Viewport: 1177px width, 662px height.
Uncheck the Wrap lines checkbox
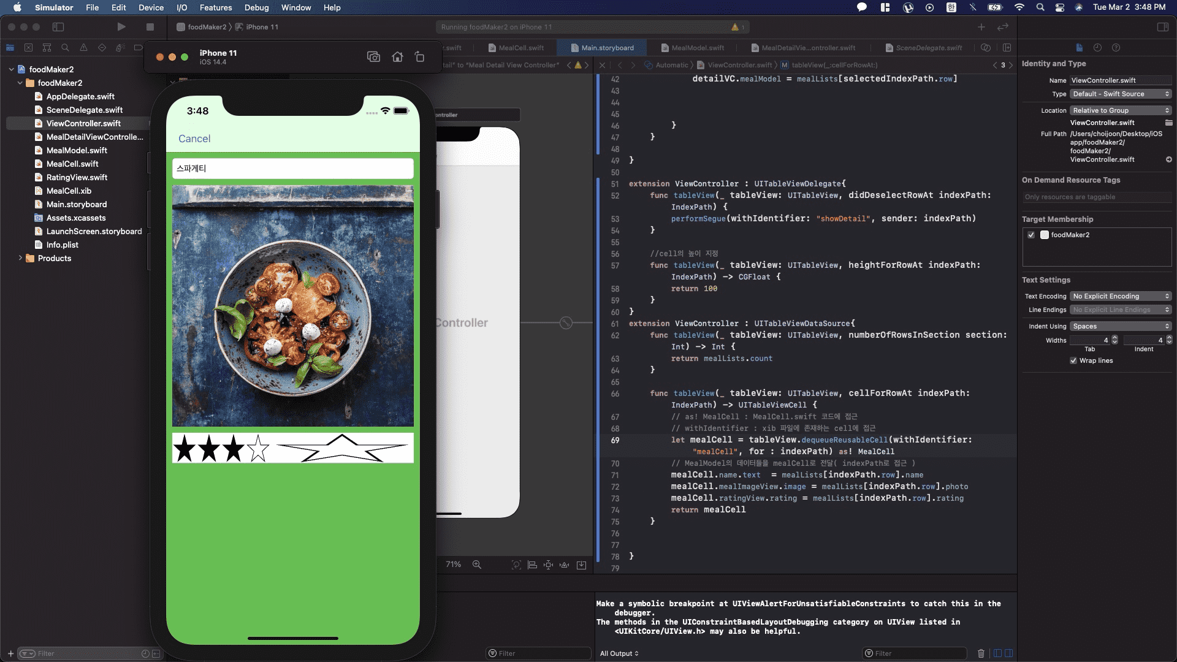click(x=1073, y=360)
